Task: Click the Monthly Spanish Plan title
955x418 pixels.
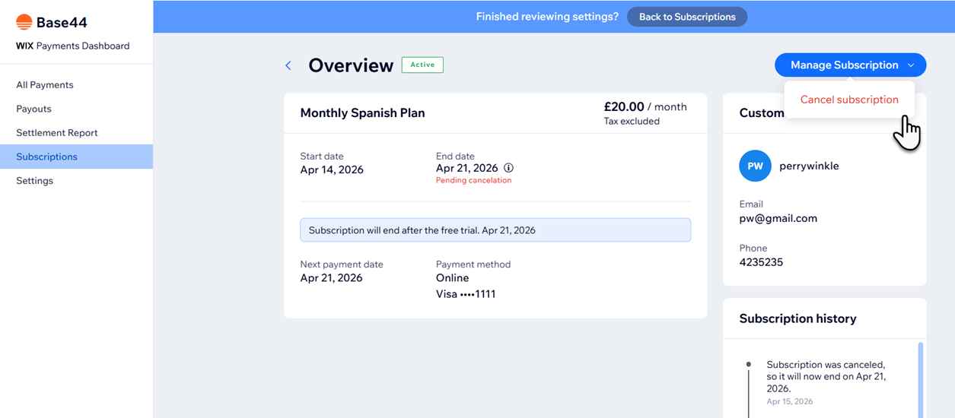Action: pyautogui.click(x=362, y=113)
